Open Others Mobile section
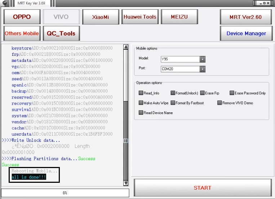275x199 pixels. 22,33
